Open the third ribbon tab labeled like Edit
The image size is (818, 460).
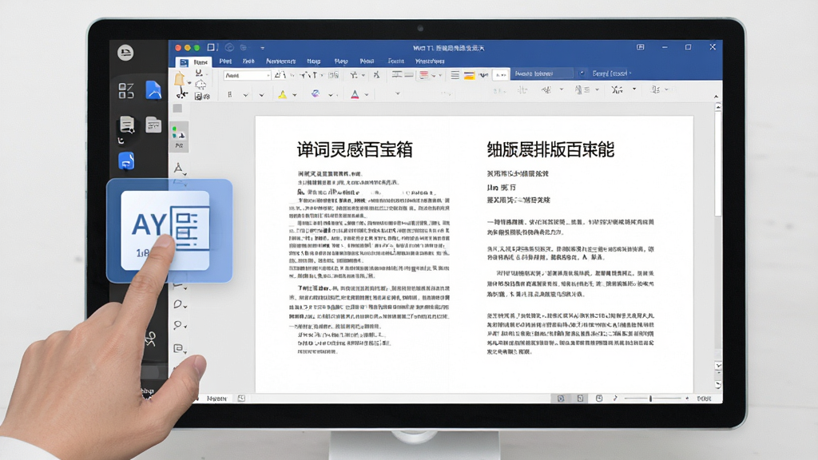click(248, 61)
